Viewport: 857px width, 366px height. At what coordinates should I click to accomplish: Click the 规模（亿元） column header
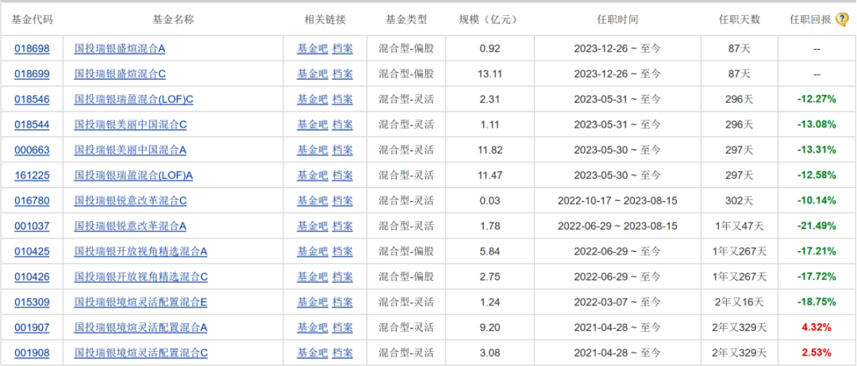487,20
